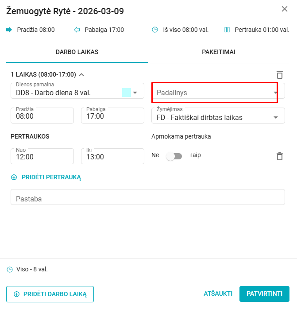Expand the Žymėjimas dropdown

pyautogui.click(x=276, y=117)
